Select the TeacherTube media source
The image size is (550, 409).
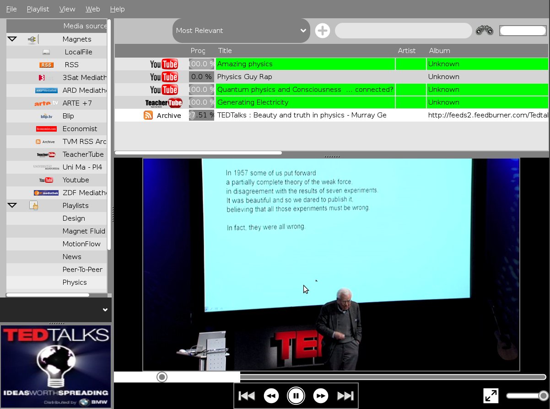(x=83, y=154)
